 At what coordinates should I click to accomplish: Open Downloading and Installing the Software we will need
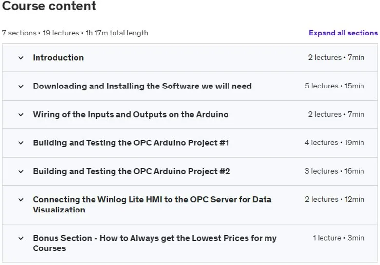(142, 86)
